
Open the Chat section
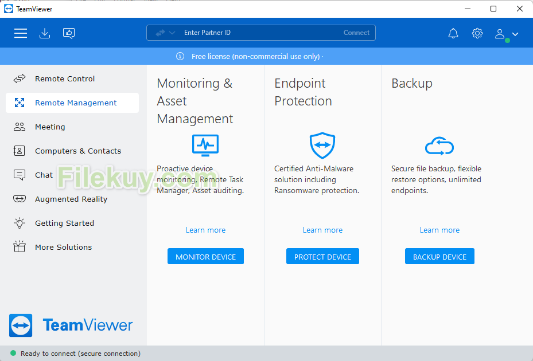[72, 175]
